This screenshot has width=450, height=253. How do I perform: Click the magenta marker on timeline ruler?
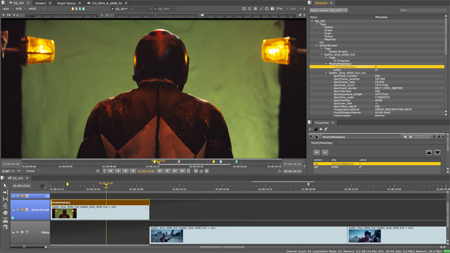tap(308, 184)
